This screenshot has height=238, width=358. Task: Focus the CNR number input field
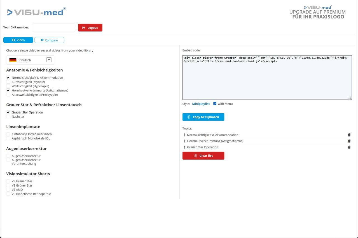pyautogui.click(x=53, y=28)
